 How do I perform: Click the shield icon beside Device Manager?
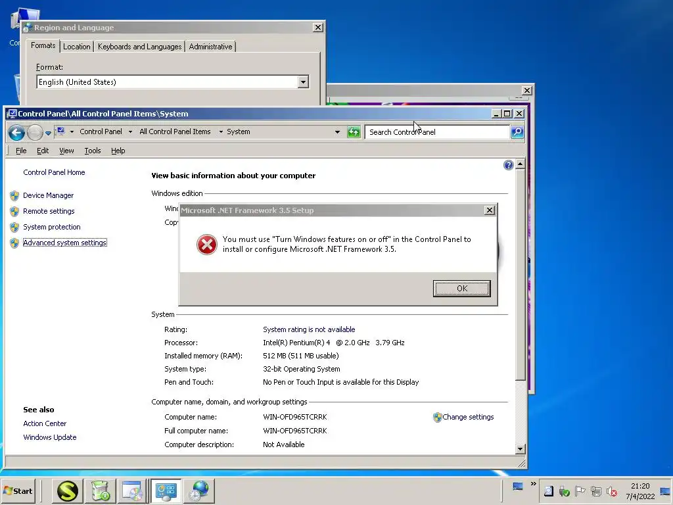click(14, 196)
